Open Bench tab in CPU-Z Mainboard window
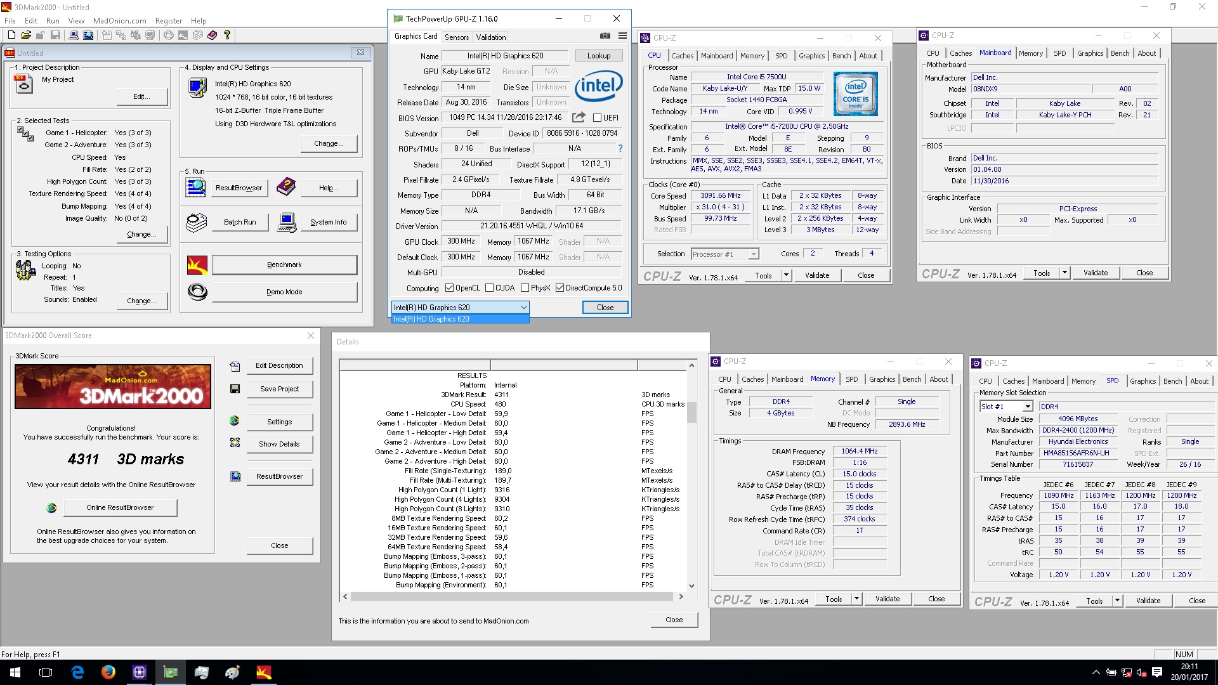The width and height of the screenshot is (1218, 685). tap(1120, 53)
